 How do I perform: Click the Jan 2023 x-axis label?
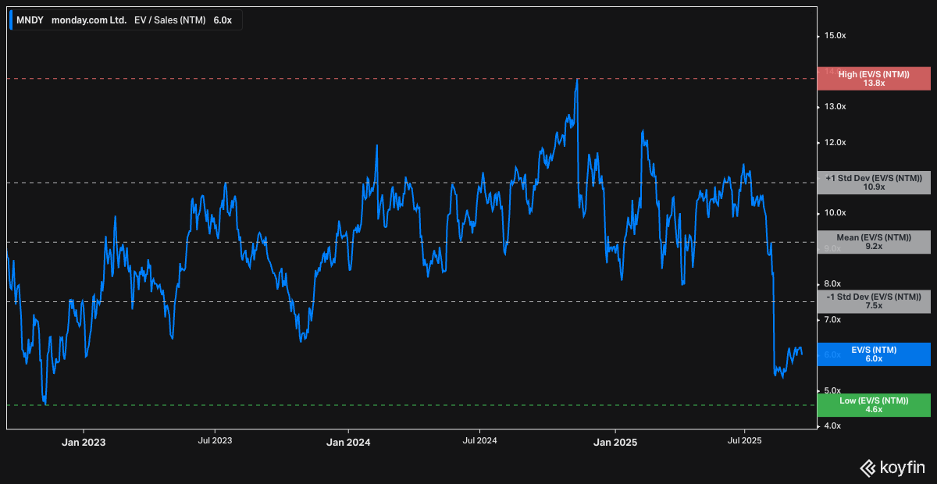[84, 443]
